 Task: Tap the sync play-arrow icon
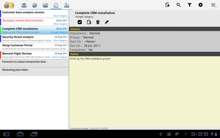tap(201, 5)
